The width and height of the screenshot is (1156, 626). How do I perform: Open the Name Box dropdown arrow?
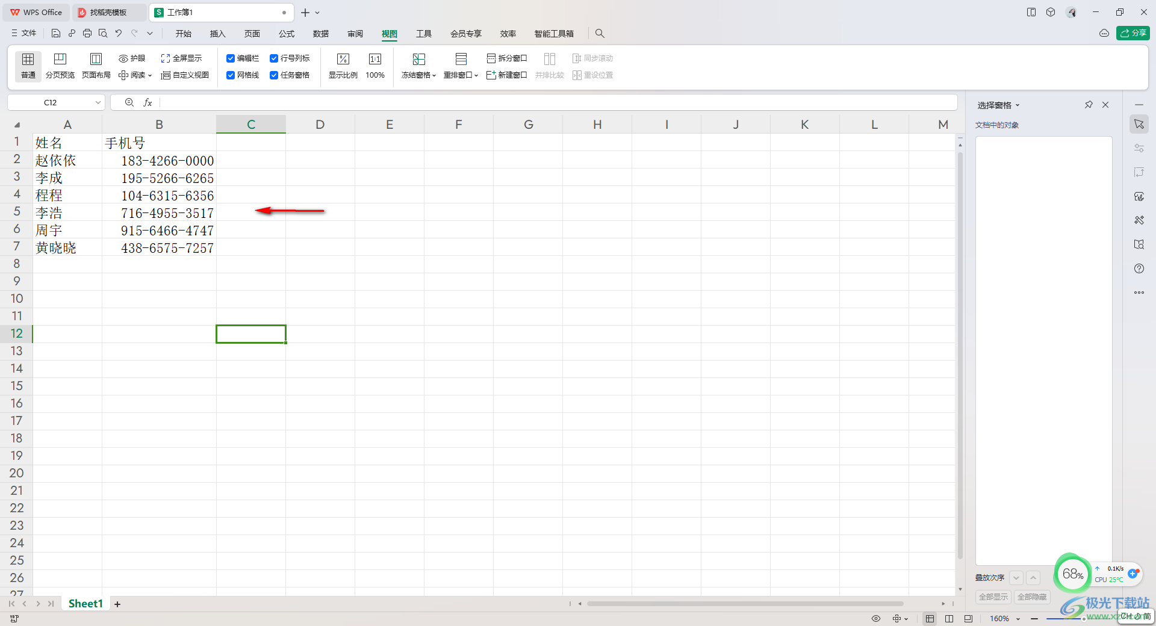pos(98,103)
